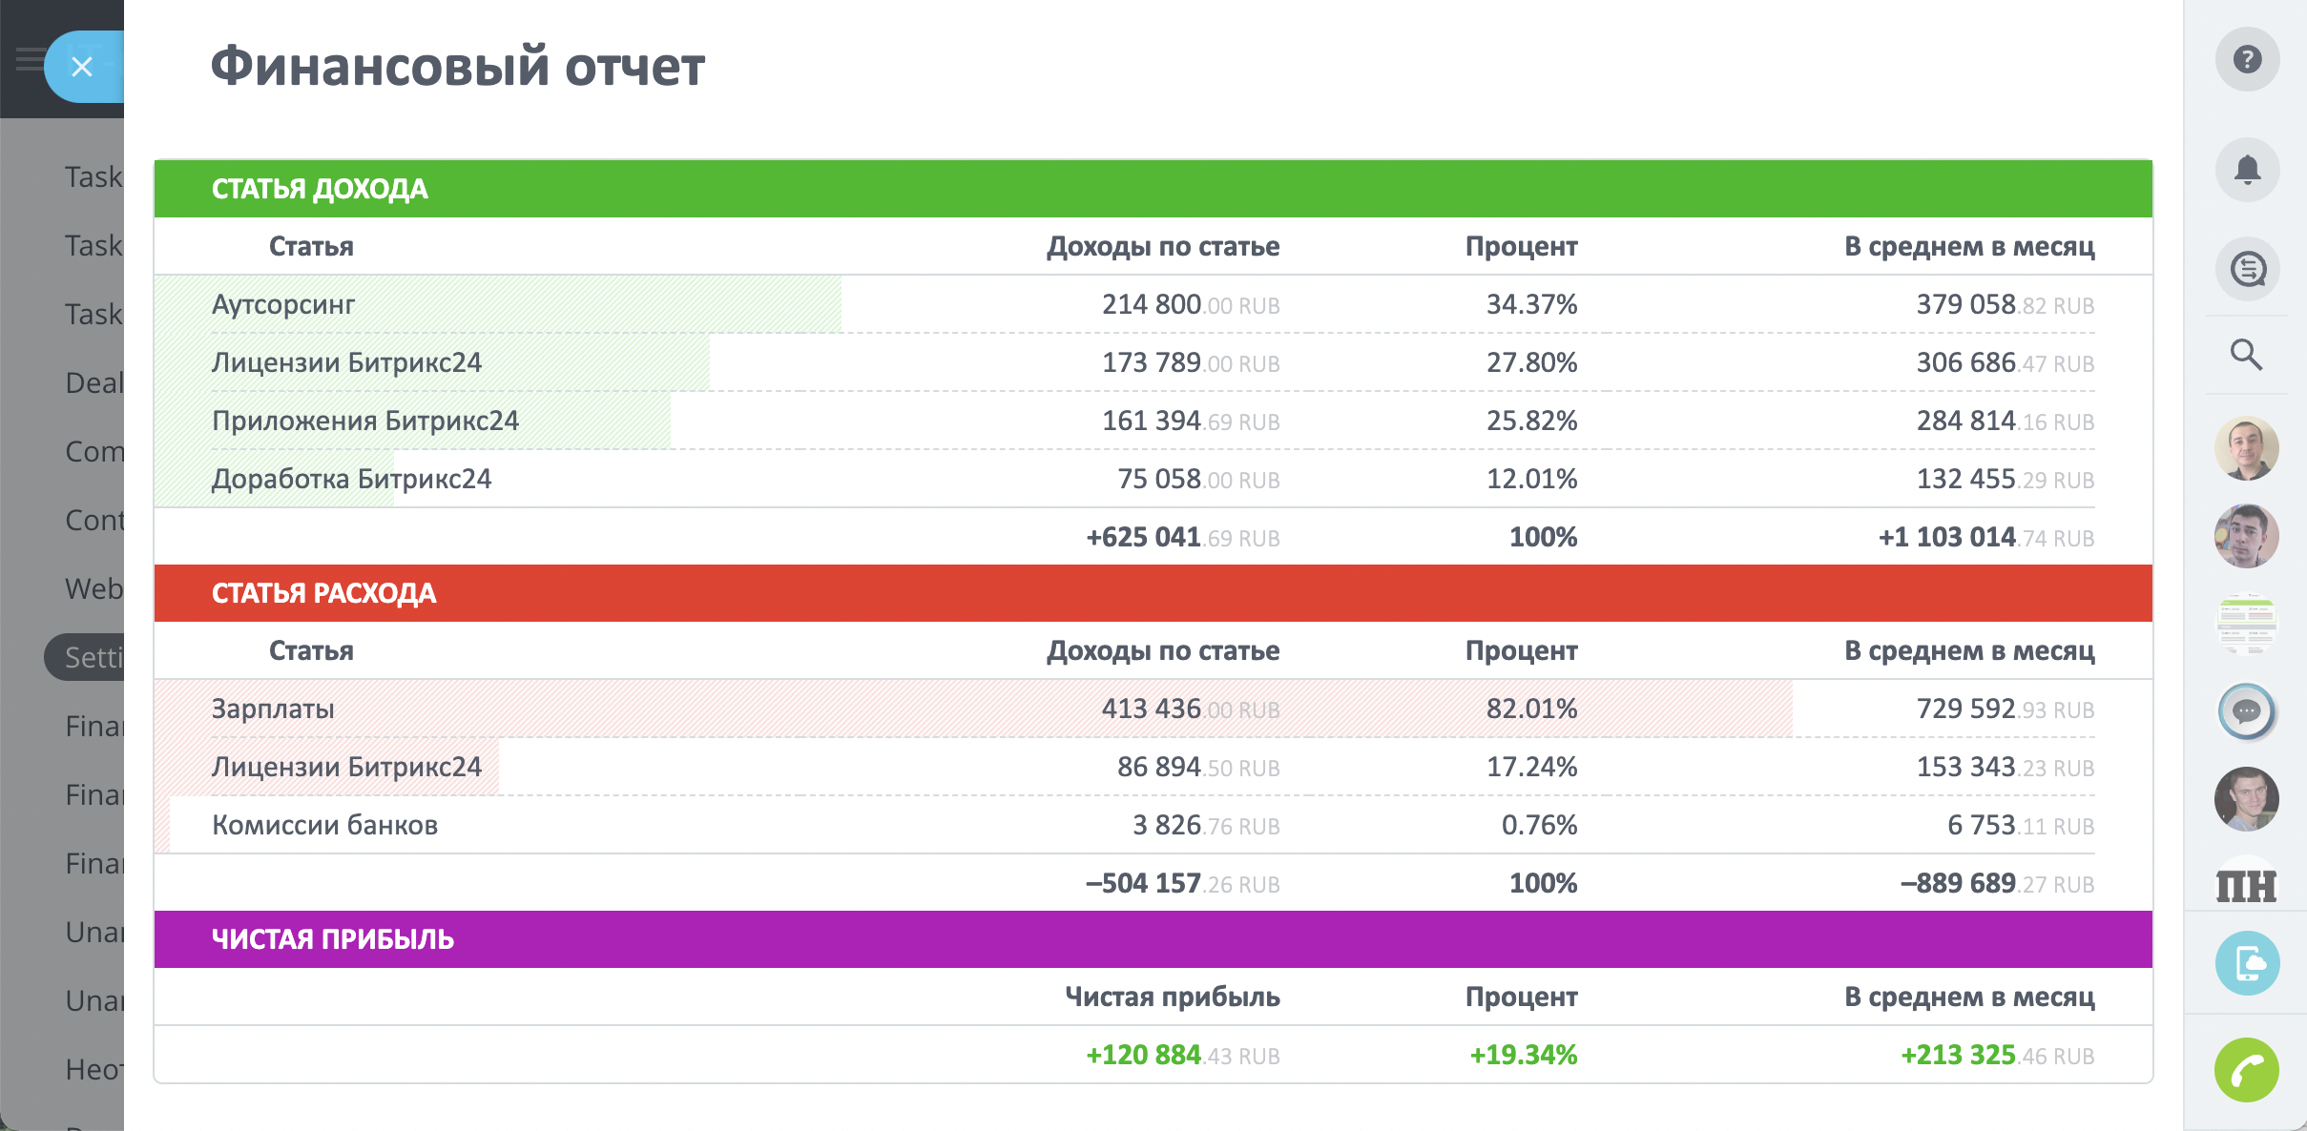Close the financial report panel
Viewport: 2307px width, 1131px height.
82,67
